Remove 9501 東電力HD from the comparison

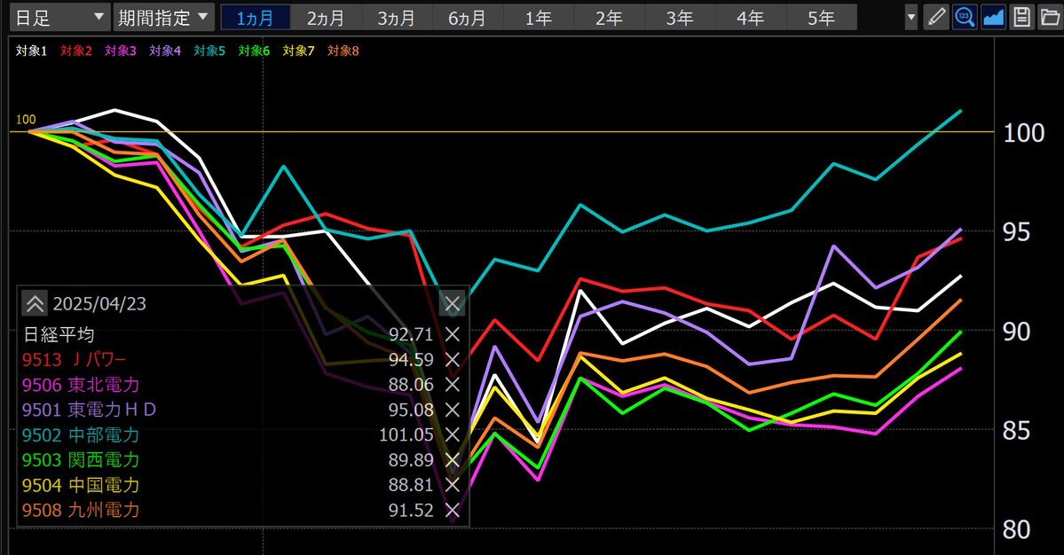[x=452, y=410]
